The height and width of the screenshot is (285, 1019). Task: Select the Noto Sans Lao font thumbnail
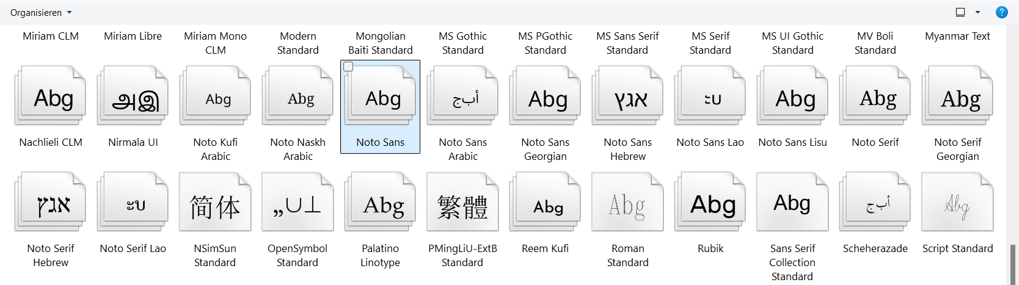coord(710,98)
